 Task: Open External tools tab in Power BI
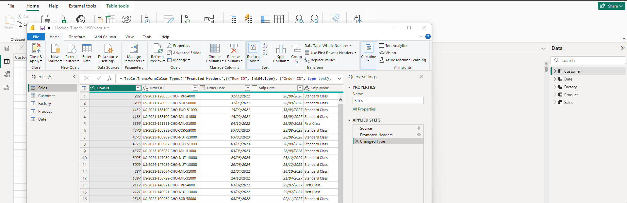82,6
